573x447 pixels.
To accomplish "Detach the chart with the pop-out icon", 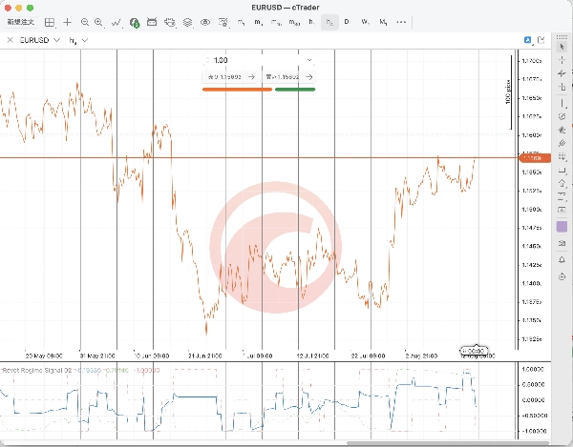I will pos(541,40).
